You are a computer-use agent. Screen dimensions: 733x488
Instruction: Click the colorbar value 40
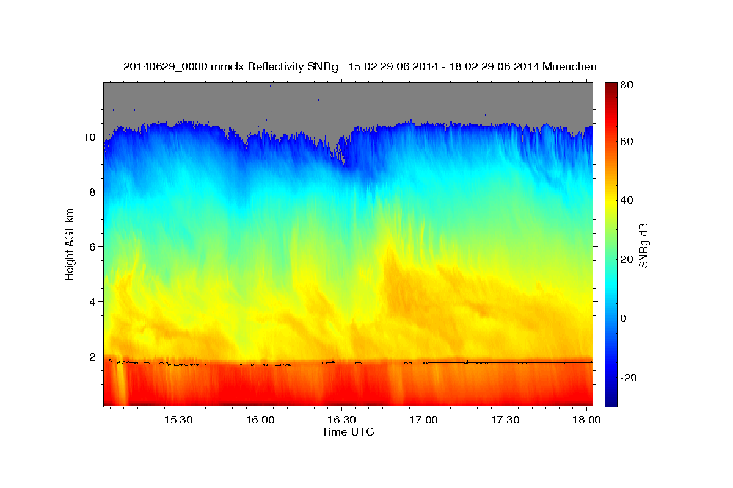pos(627,200)
